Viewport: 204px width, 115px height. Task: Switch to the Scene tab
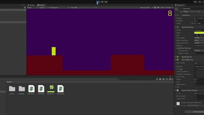click(x=31, y=5)
